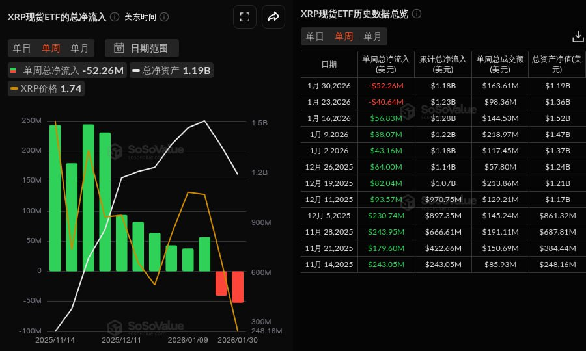This screenshot has width=586, height=351.
Task: Click the calendar icon in 日期范围
Action: pos(119,48)
